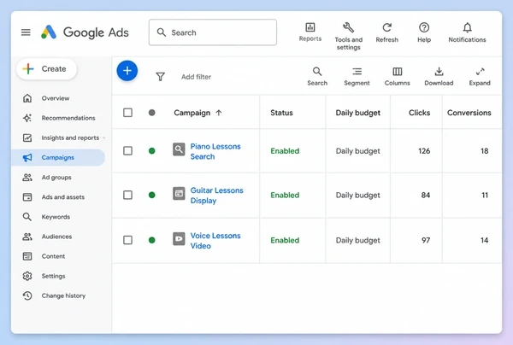The height and width of the screenshot is (345, 513).
Task: Click green status dot for Guitar Lessons
Action: [x=152, y=195]
